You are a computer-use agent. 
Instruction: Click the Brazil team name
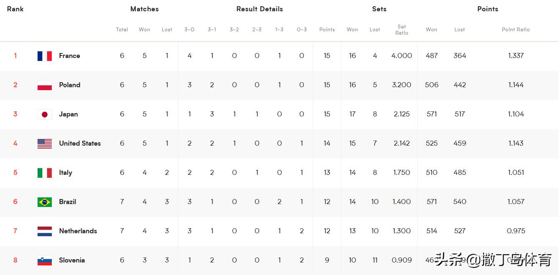point(67,202)
